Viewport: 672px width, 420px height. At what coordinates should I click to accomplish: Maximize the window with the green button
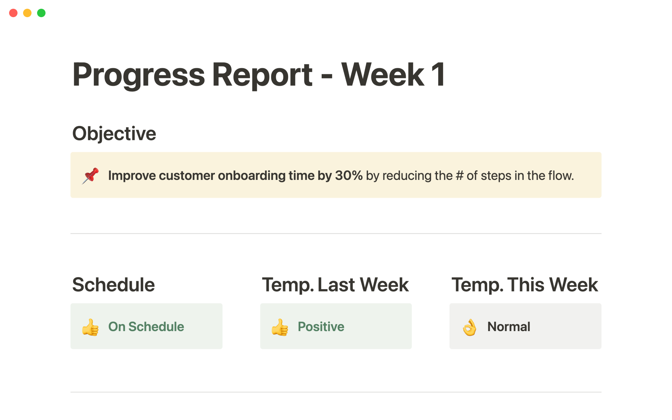pos(41,13)
